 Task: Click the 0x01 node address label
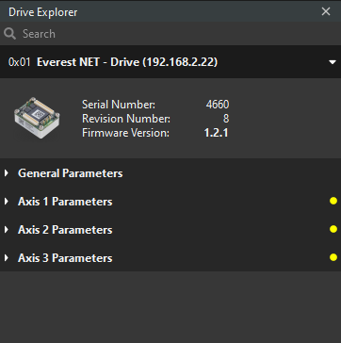[20, 62]
